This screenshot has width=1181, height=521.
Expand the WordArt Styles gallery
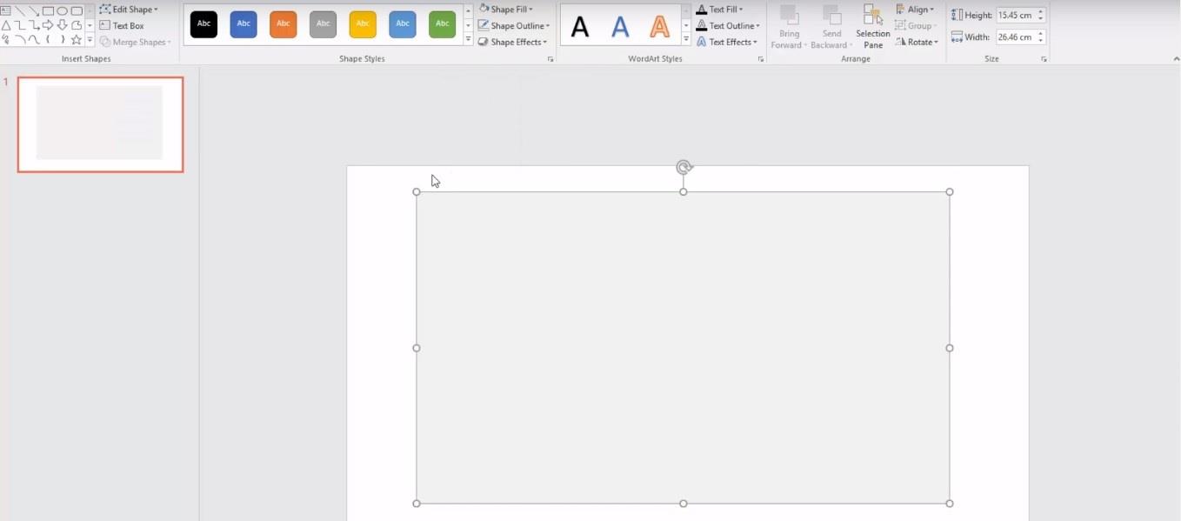[686, 40]
